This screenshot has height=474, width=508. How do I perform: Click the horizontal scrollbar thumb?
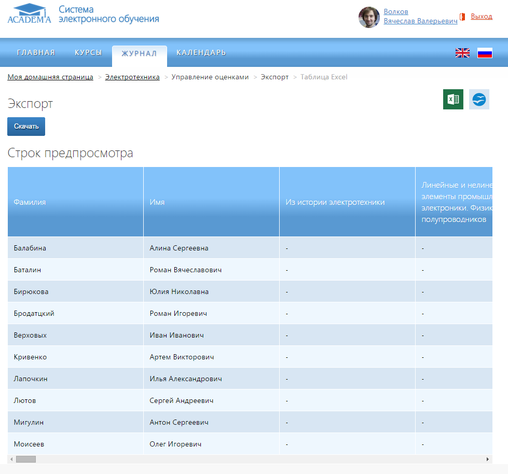tap(25, 459)
